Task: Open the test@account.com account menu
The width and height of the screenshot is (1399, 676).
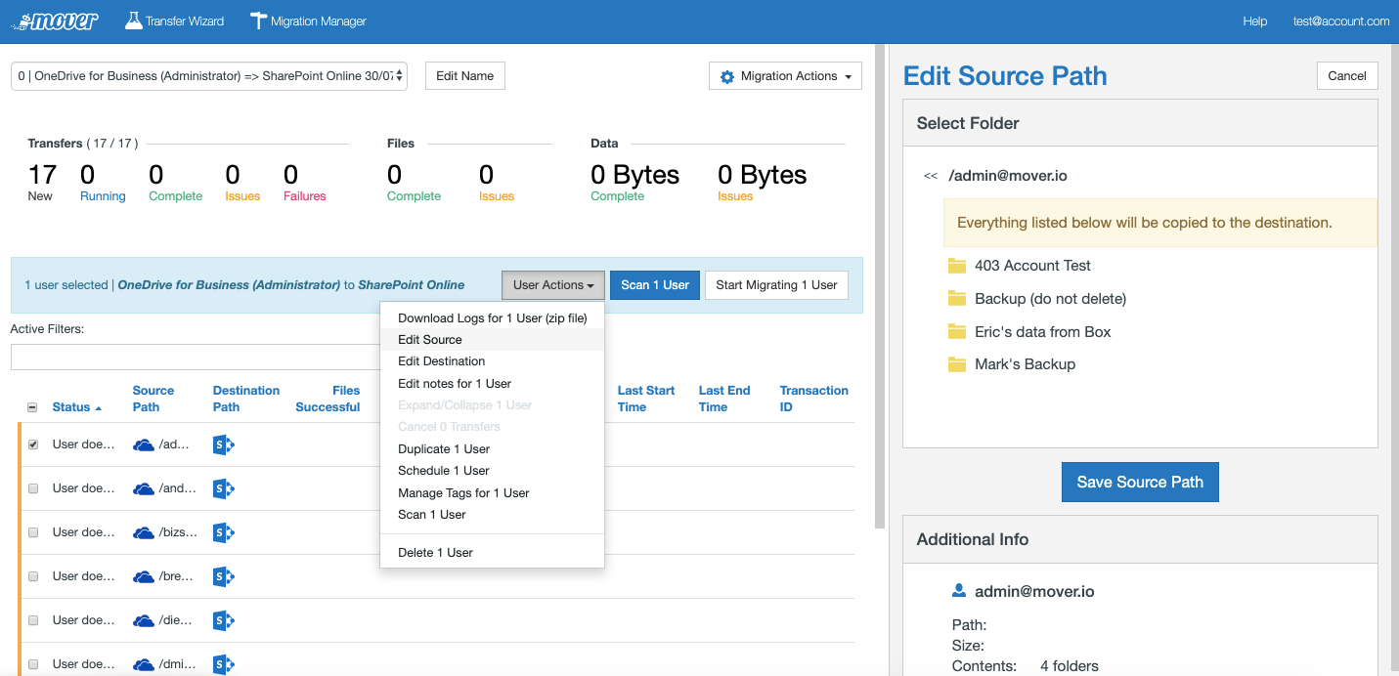Action: [1340, 21]
